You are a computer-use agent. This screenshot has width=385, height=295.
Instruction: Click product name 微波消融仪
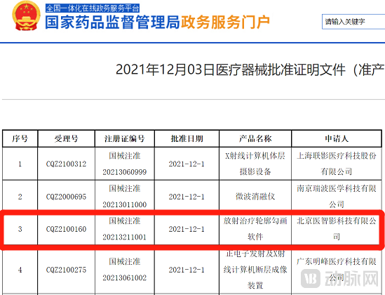point(255,197)
